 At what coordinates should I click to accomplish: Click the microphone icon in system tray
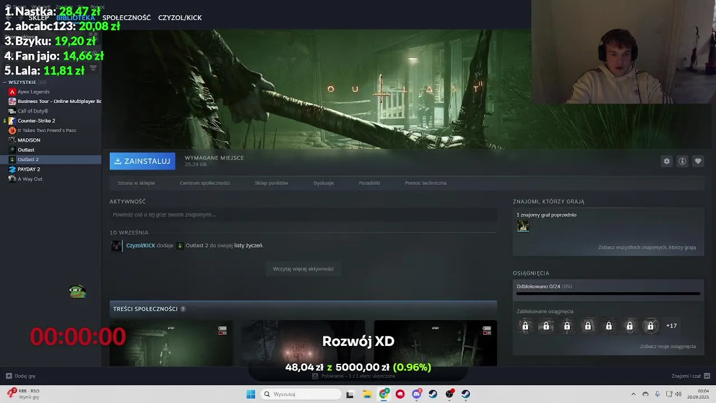tap(657, 394)
